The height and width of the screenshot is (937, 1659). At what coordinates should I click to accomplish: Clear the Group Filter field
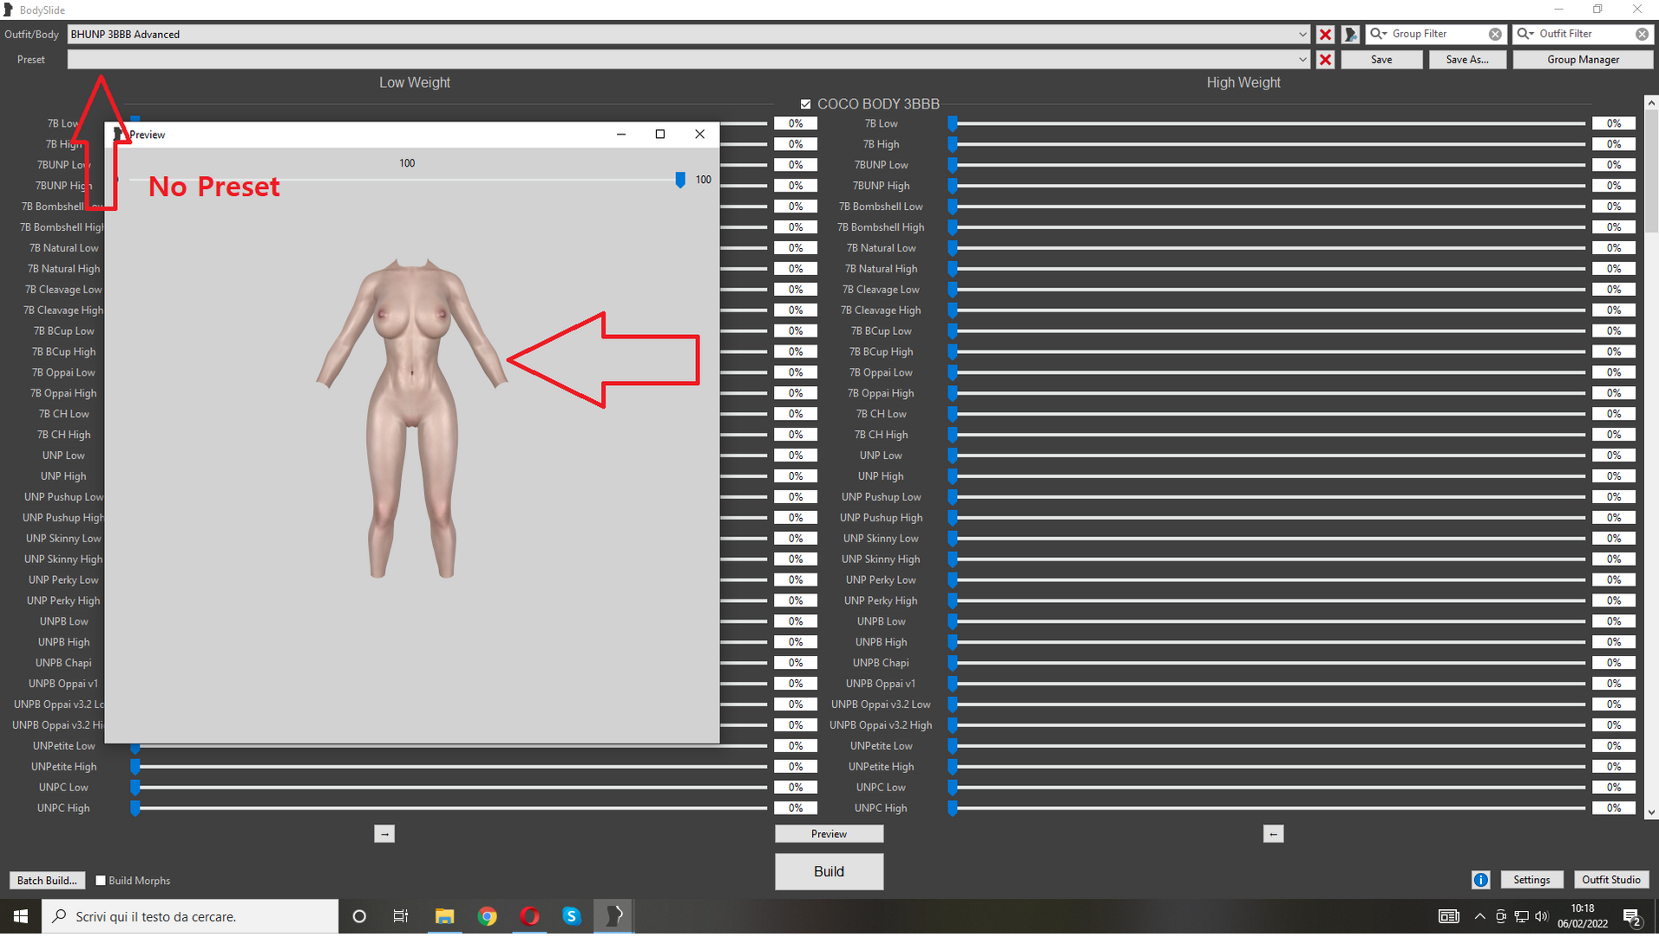(1495, 34)
